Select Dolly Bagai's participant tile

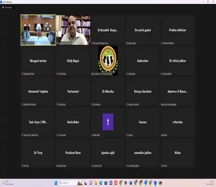point(73,61)
